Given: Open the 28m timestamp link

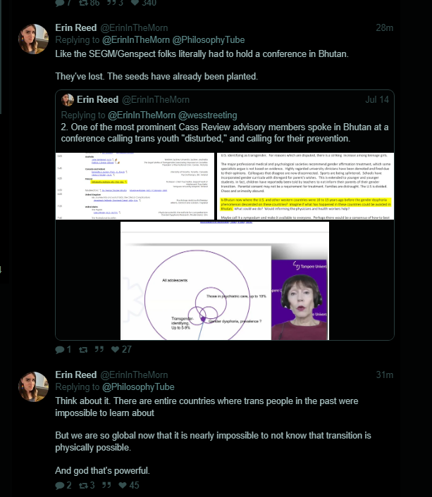Looking at the screenshot, I should click(x=384, y=28).
